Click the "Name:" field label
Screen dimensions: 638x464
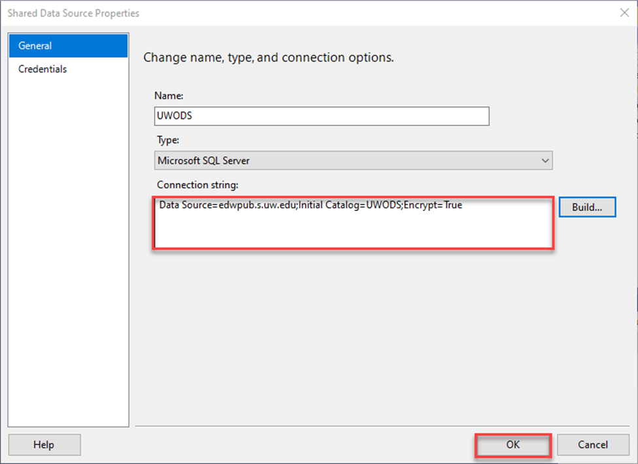click(169, 95)
